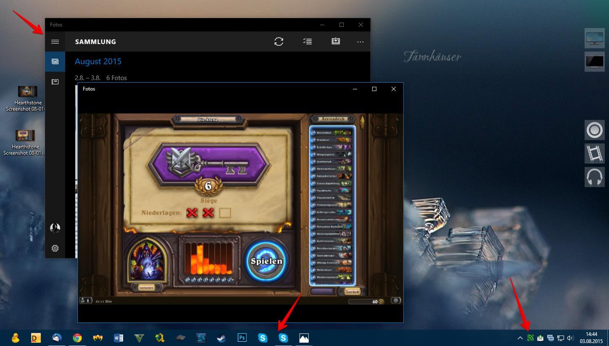Screen dimensions: 609x346
Task: Click the round record-circle desktop gadget
Action: (595, 130)
